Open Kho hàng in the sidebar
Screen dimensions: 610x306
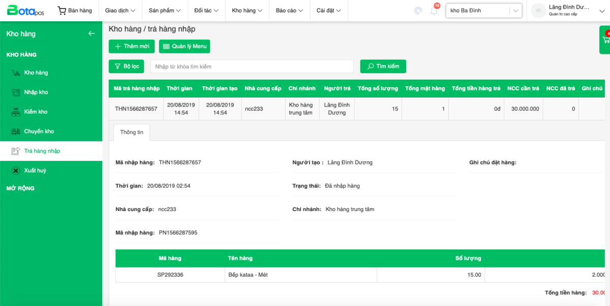tap(36, 73)
